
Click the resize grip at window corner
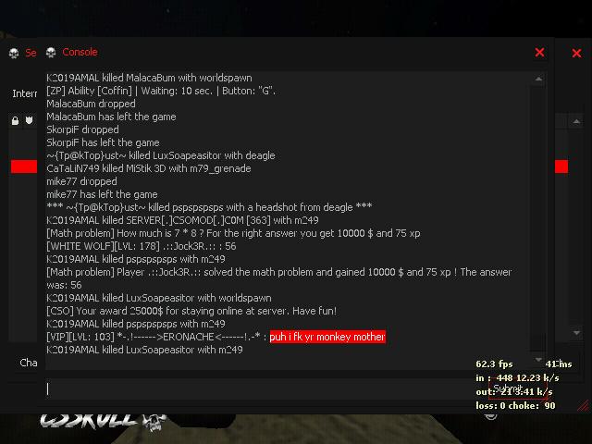pos(584,406)
